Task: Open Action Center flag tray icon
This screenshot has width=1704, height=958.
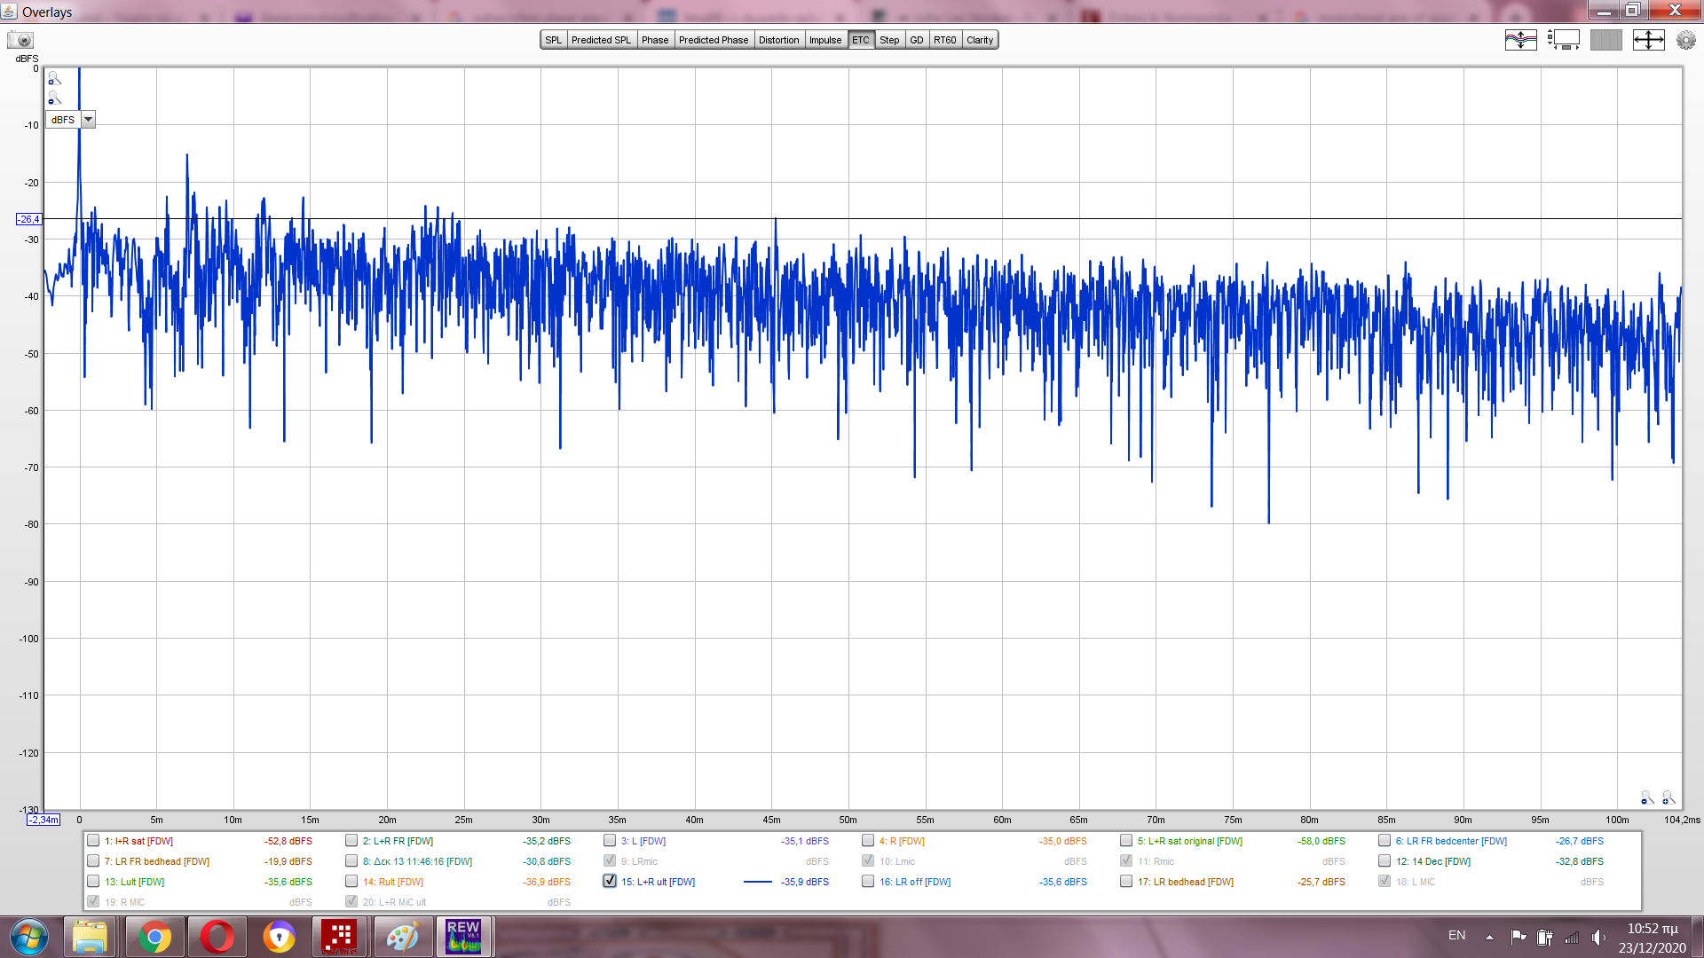Action: [1519, 937]
